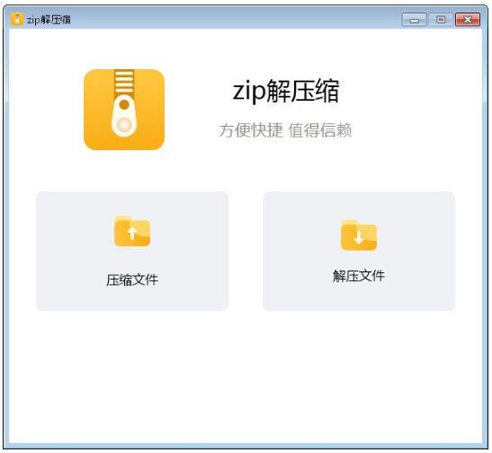Open the 压缩文件 compress files card

(132, 251)
